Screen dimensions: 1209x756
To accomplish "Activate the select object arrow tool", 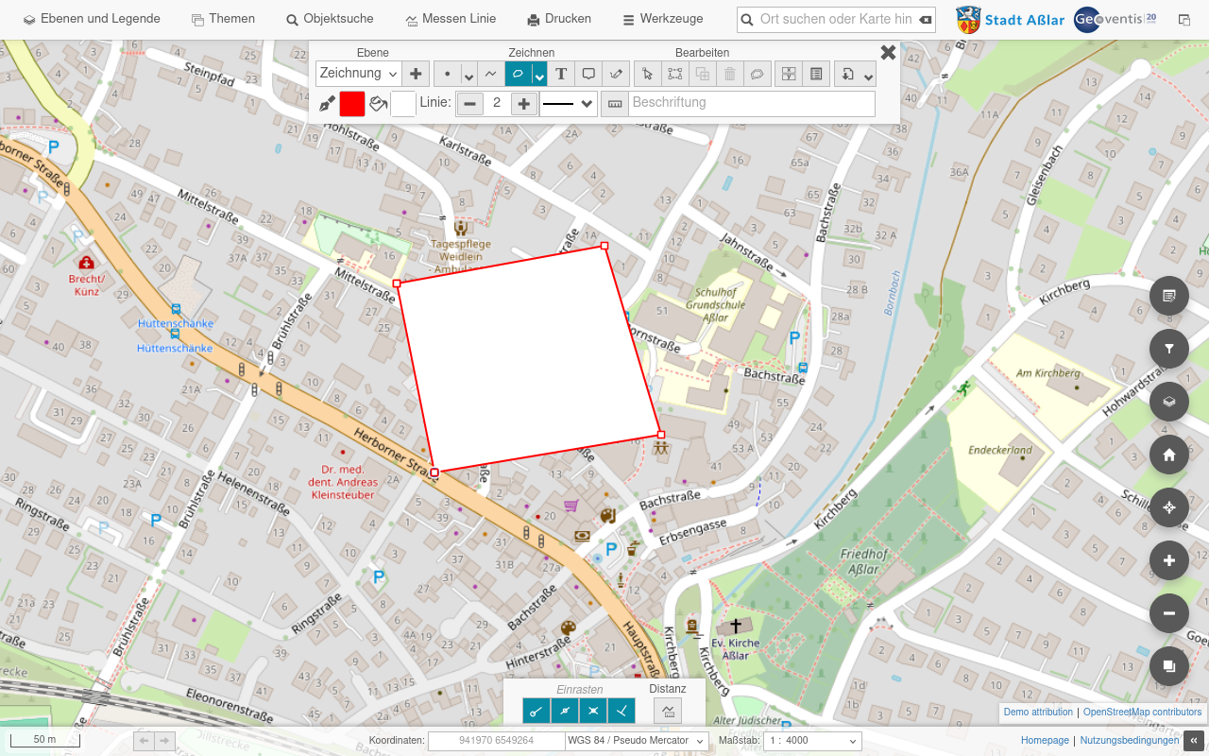I will click(x=647, y=74).
